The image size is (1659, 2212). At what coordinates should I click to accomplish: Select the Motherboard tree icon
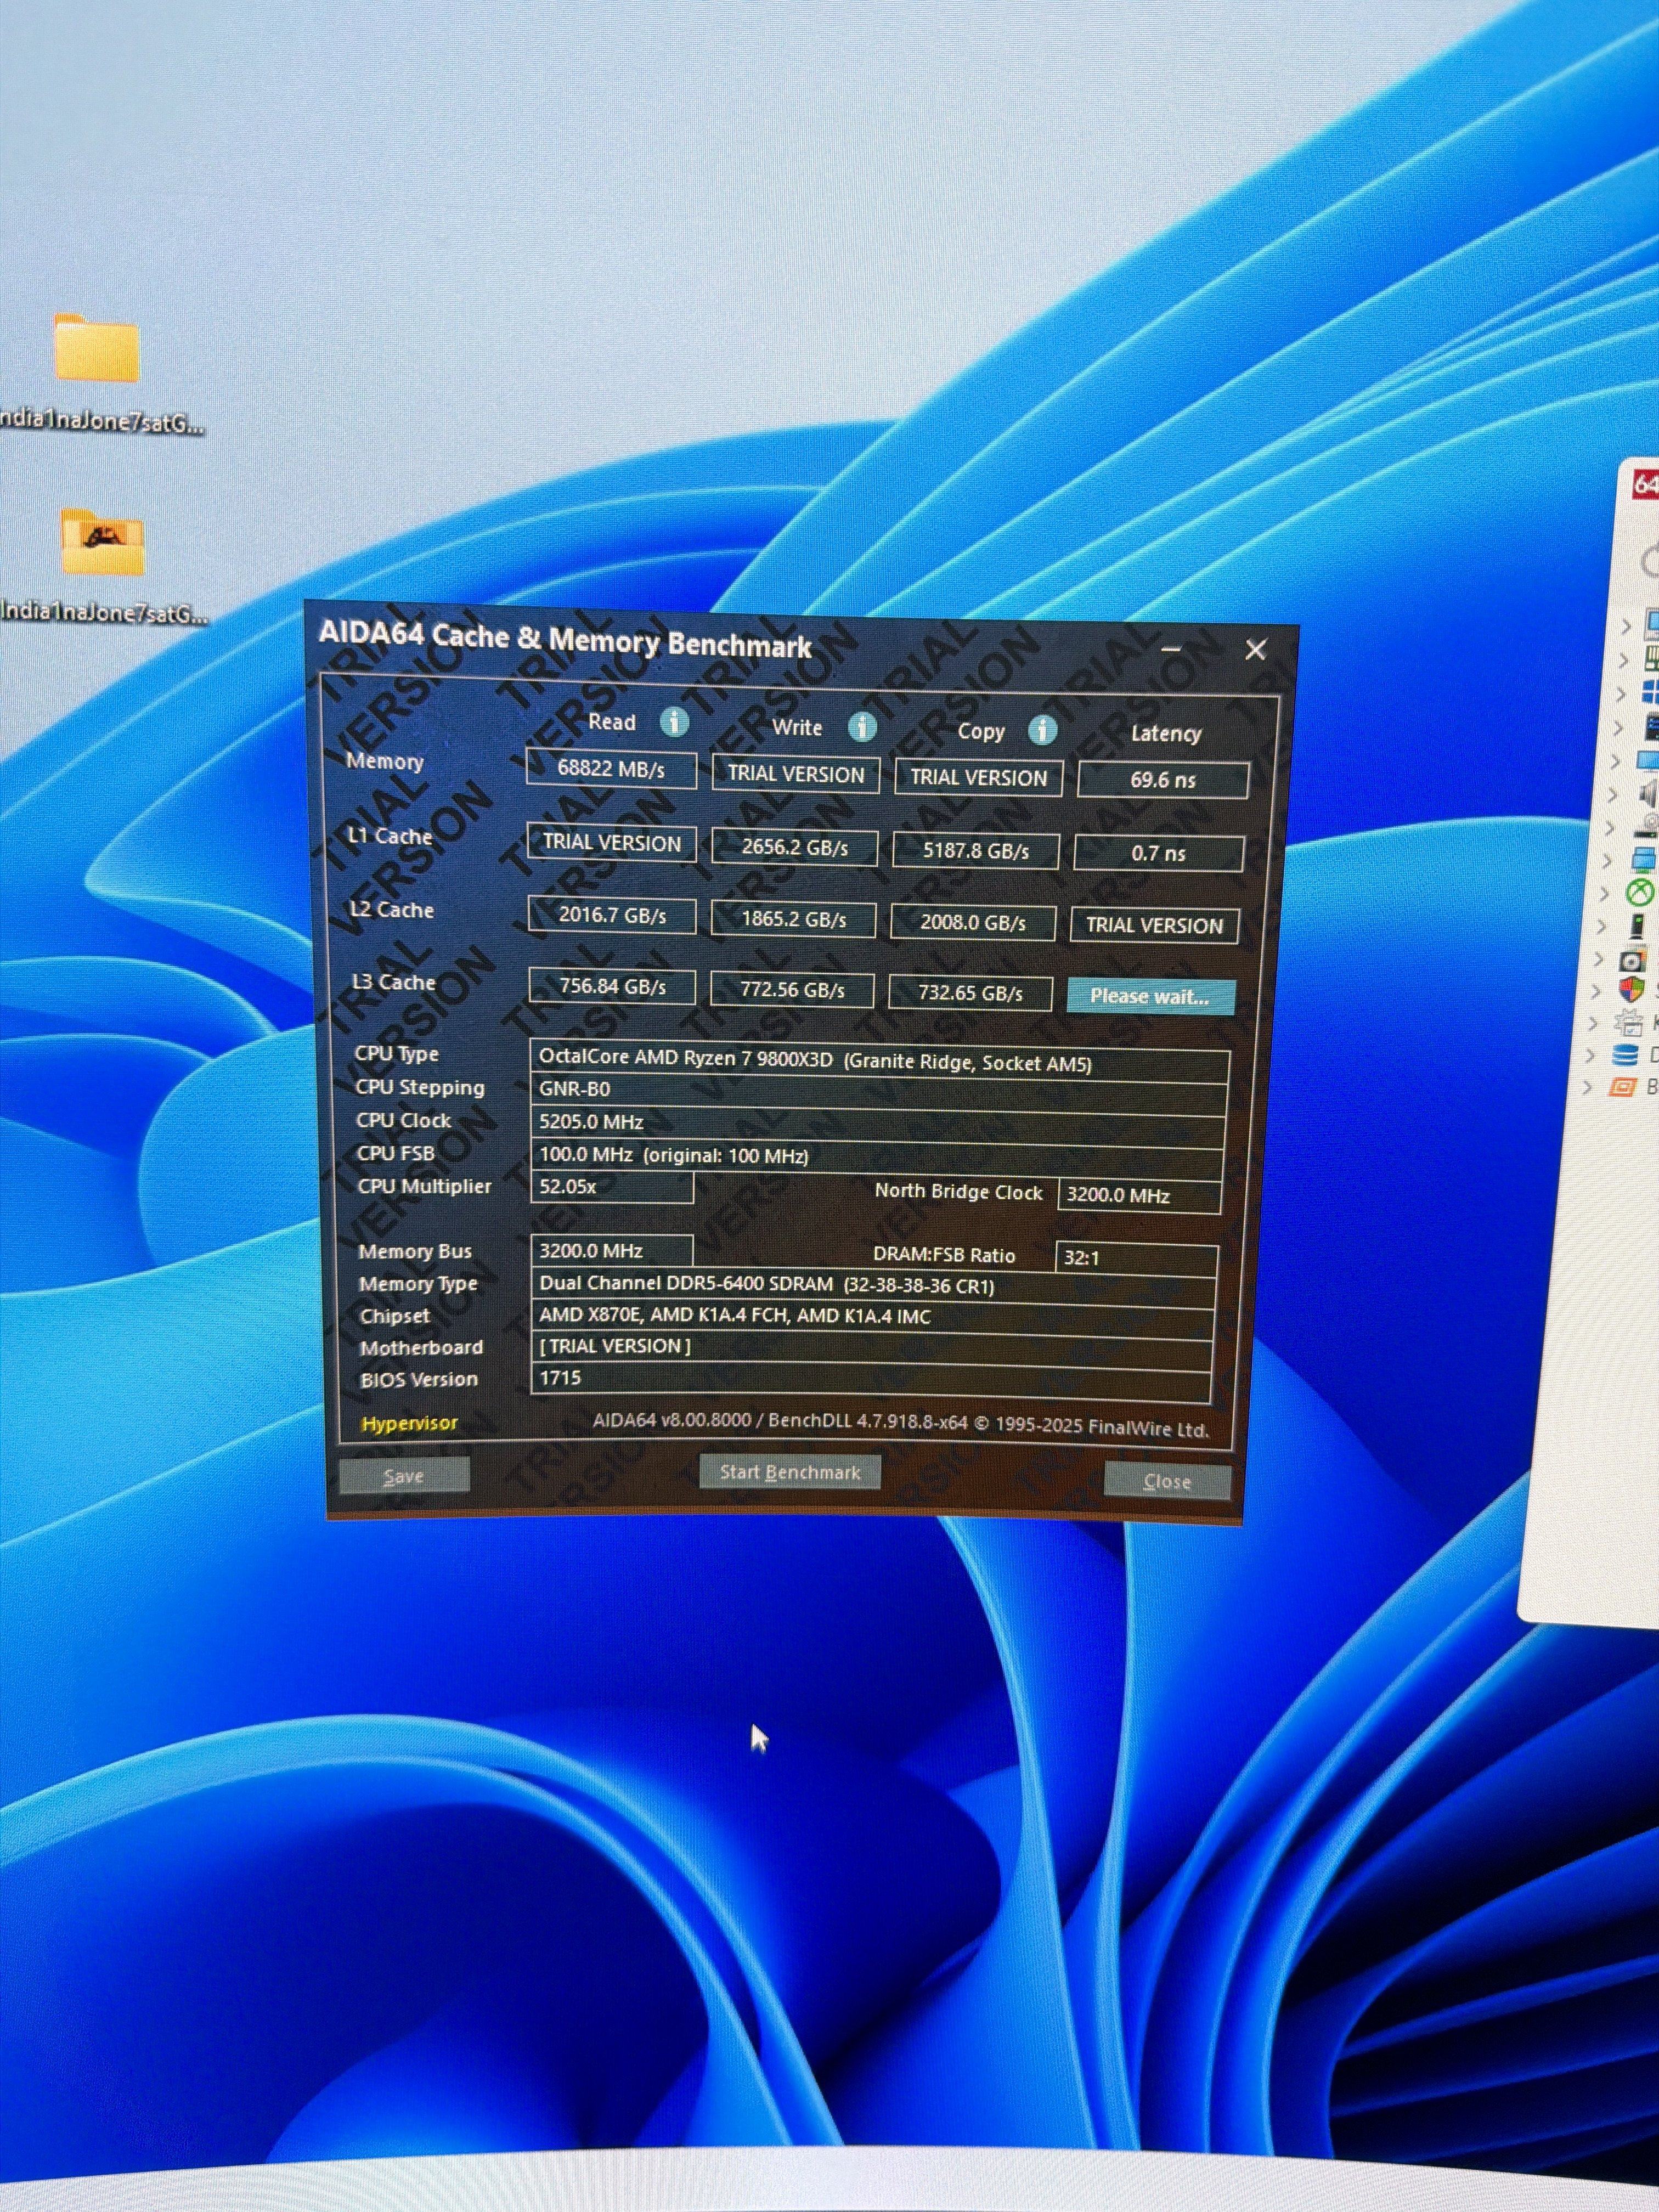tap(1652, 659)
